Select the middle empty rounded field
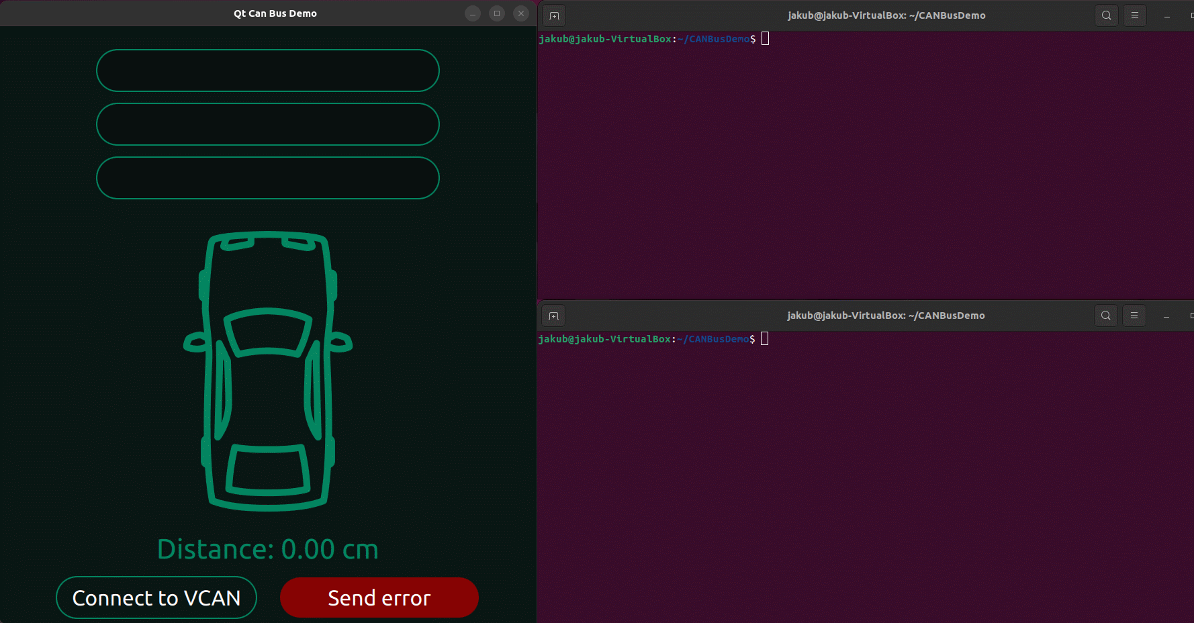Viewport: 1194px width, 623px height. [x=268, y=124]
